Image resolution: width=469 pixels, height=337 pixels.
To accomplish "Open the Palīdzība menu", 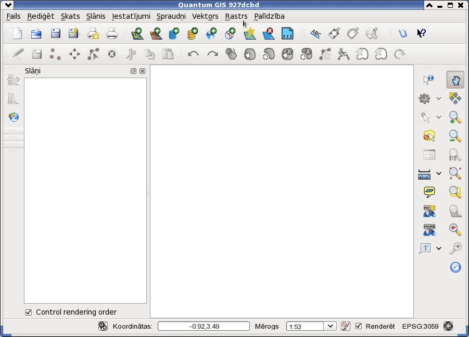I will (x=269, y=16).
